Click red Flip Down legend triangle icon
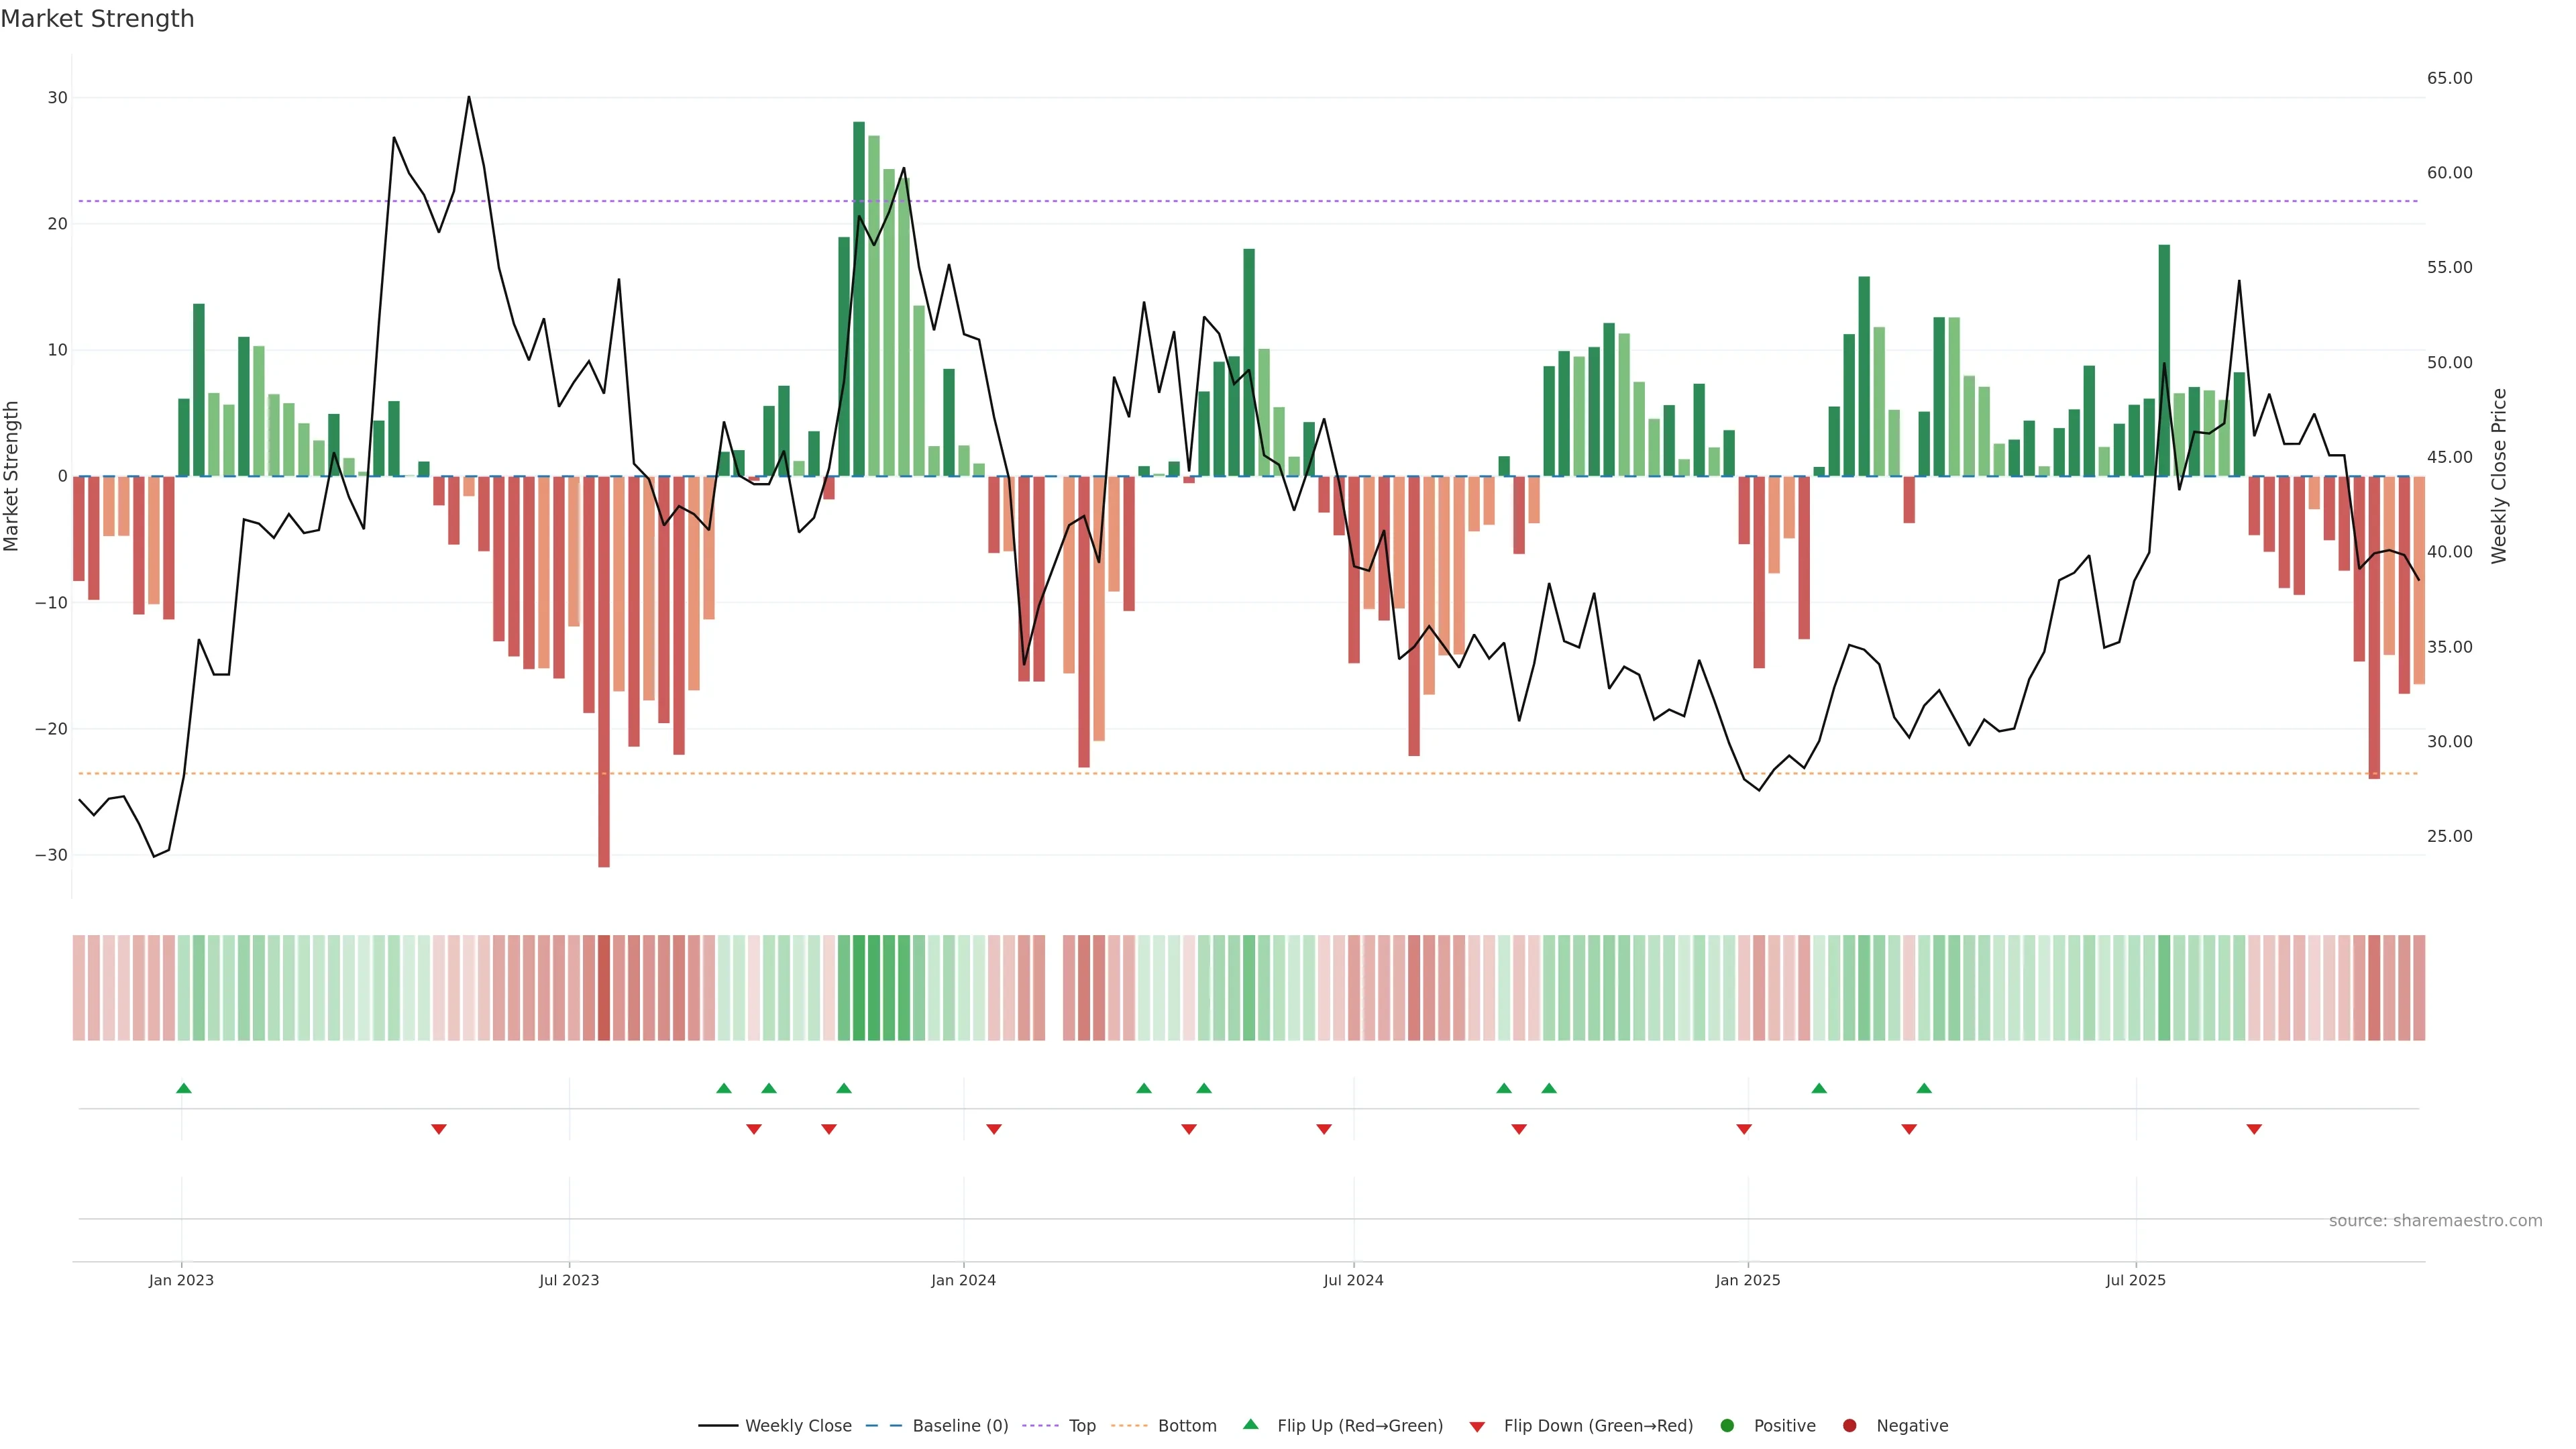Viewport: 2576px width, 1449px height. [x=1477, y=1427]
